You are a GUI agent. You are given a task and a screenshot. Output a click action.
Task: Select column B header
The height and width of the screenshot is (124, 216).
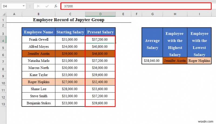coord(38,14)
